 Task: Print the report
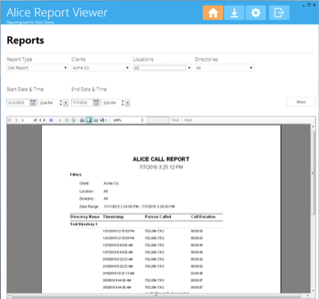tap(82, 120)
